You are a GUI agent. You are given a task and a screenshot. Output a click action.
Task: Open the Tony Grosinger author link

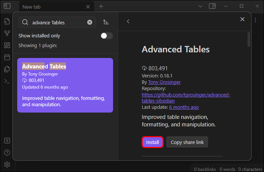click(164, 82)
